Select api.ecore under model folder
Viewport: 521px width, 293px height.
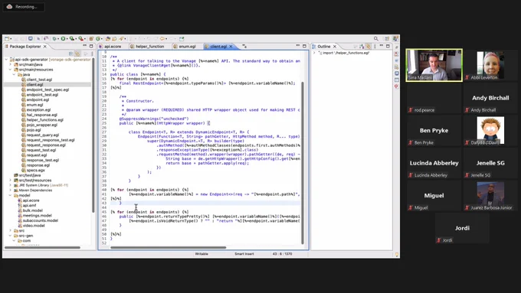31,200
